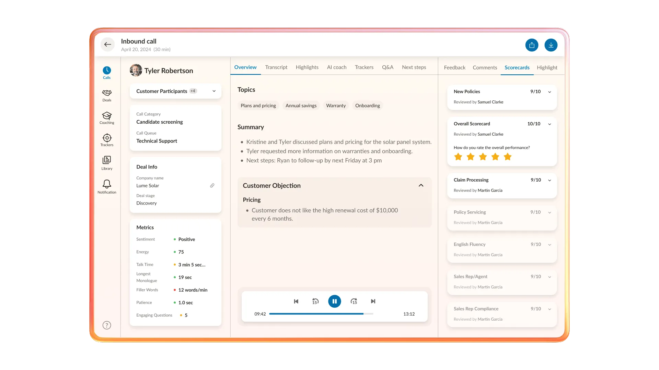
Task: Open the help question mark icon
Action: [107, 325]
